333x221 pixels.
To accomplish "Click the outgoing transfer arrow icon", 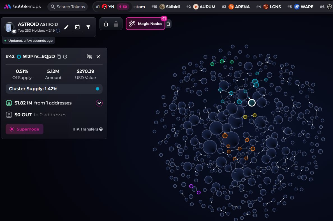I will click(x=9, y=115).
